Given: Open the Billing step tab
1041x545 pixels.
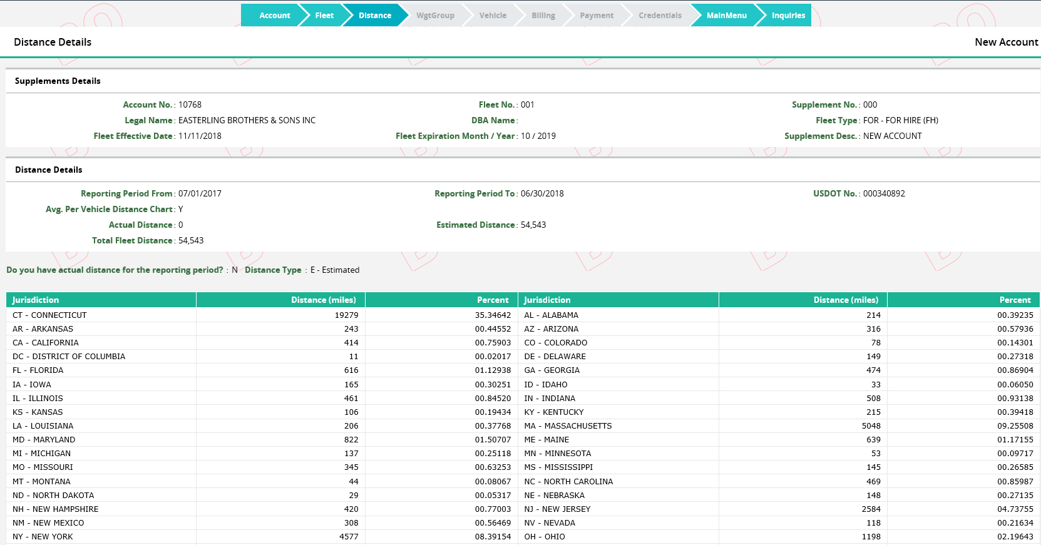Looking at the screenshot, I should [x=543, y=16].
